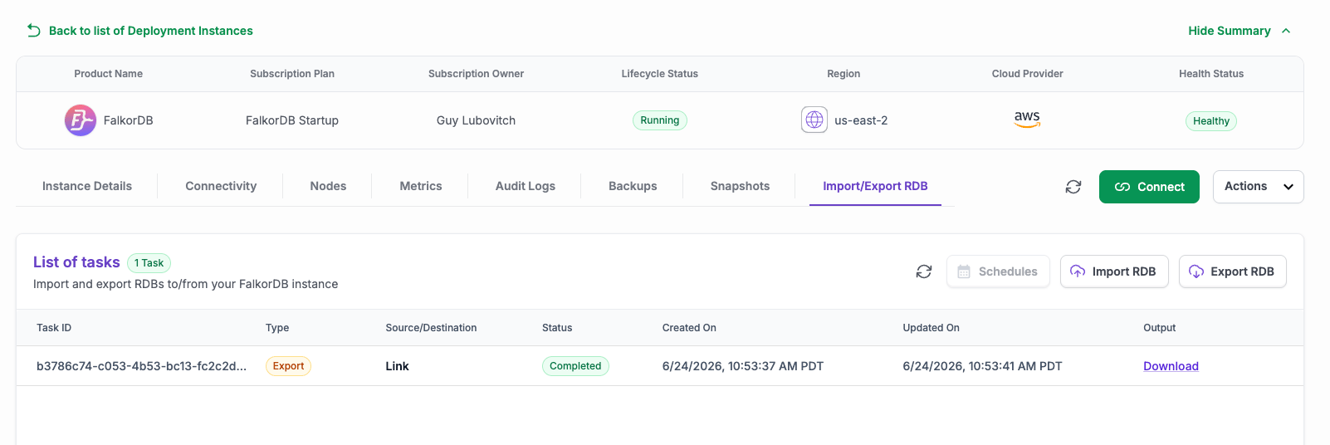The image size is (1330, 445).
Task: Click the Source/Destination column header
Action: tap(431, 328)
